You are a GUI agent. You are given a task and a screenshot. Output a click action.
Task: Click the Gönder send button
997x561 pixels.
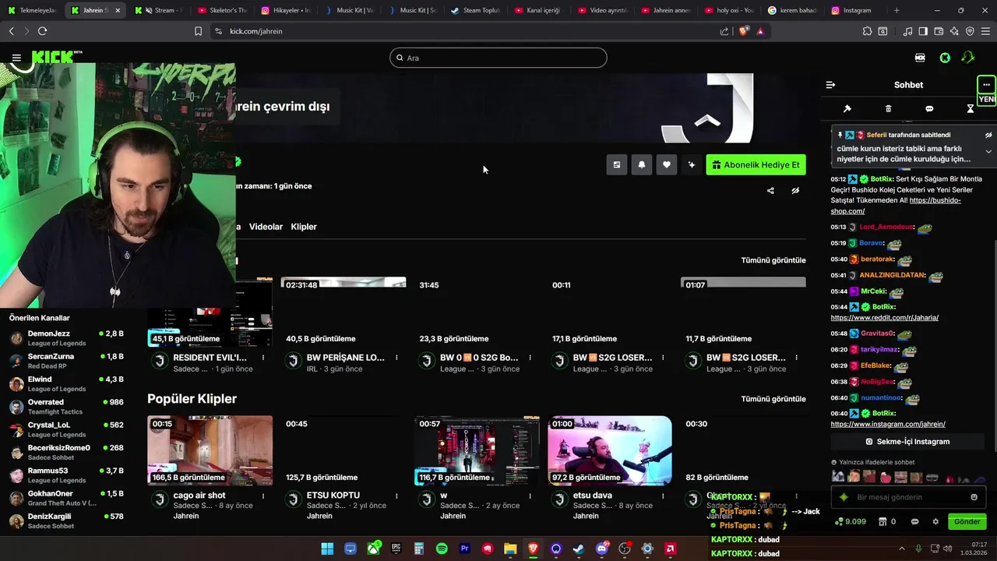(x=967, y=522)
